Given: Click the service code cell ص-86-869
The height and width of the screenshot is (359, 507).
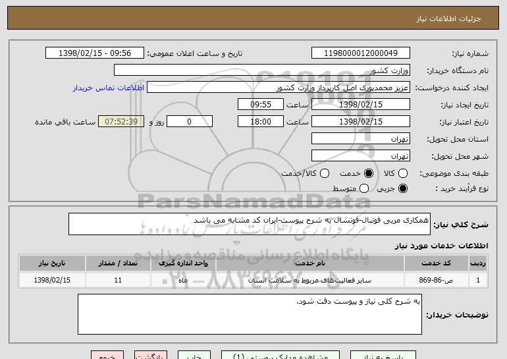Looking at the screenshot, I should tap(436, 280).
